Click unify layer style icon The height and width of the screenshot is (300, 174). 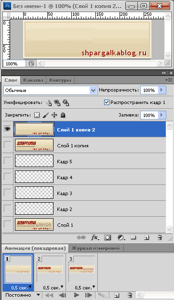[66, 103]
